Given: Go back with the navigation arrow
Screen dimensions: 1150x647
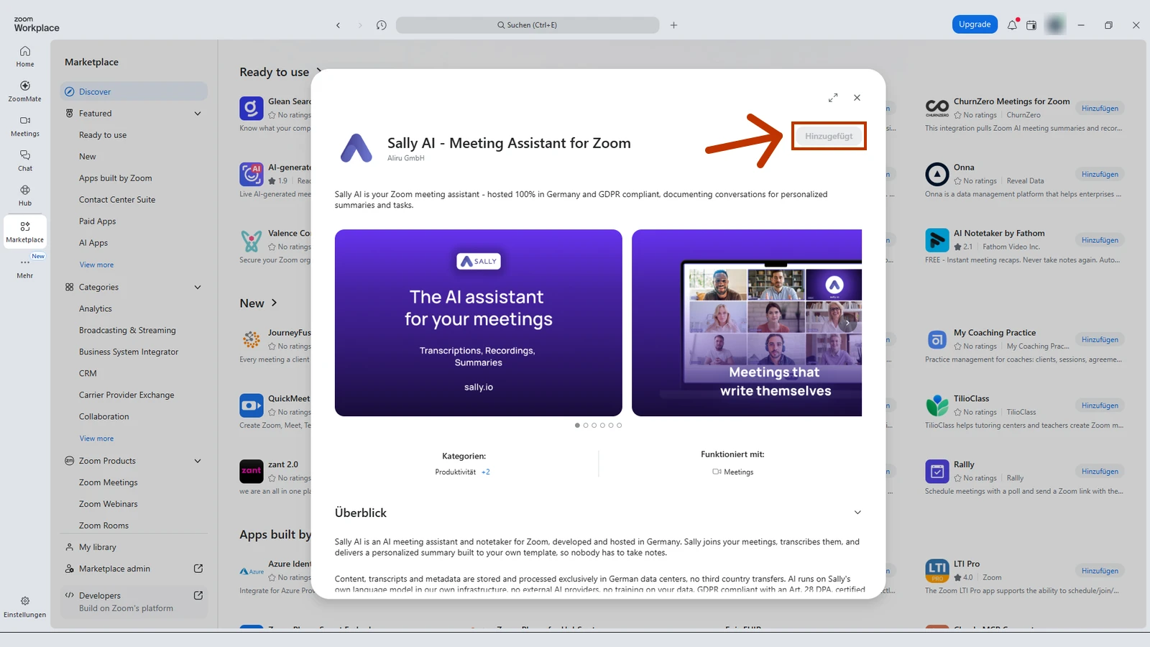Looking at the screenshot, I should (x=338, y=25).
